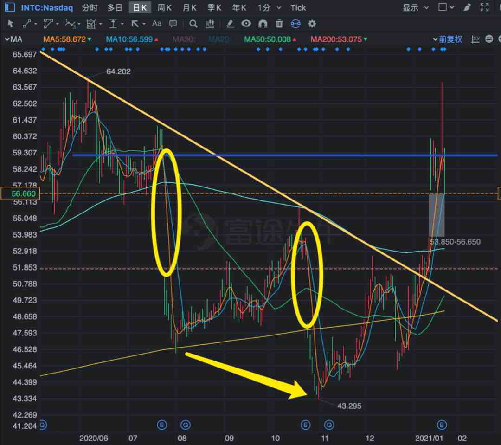Toggle the MA50 moving average line
501x445 pixels.
coord(270,39)
